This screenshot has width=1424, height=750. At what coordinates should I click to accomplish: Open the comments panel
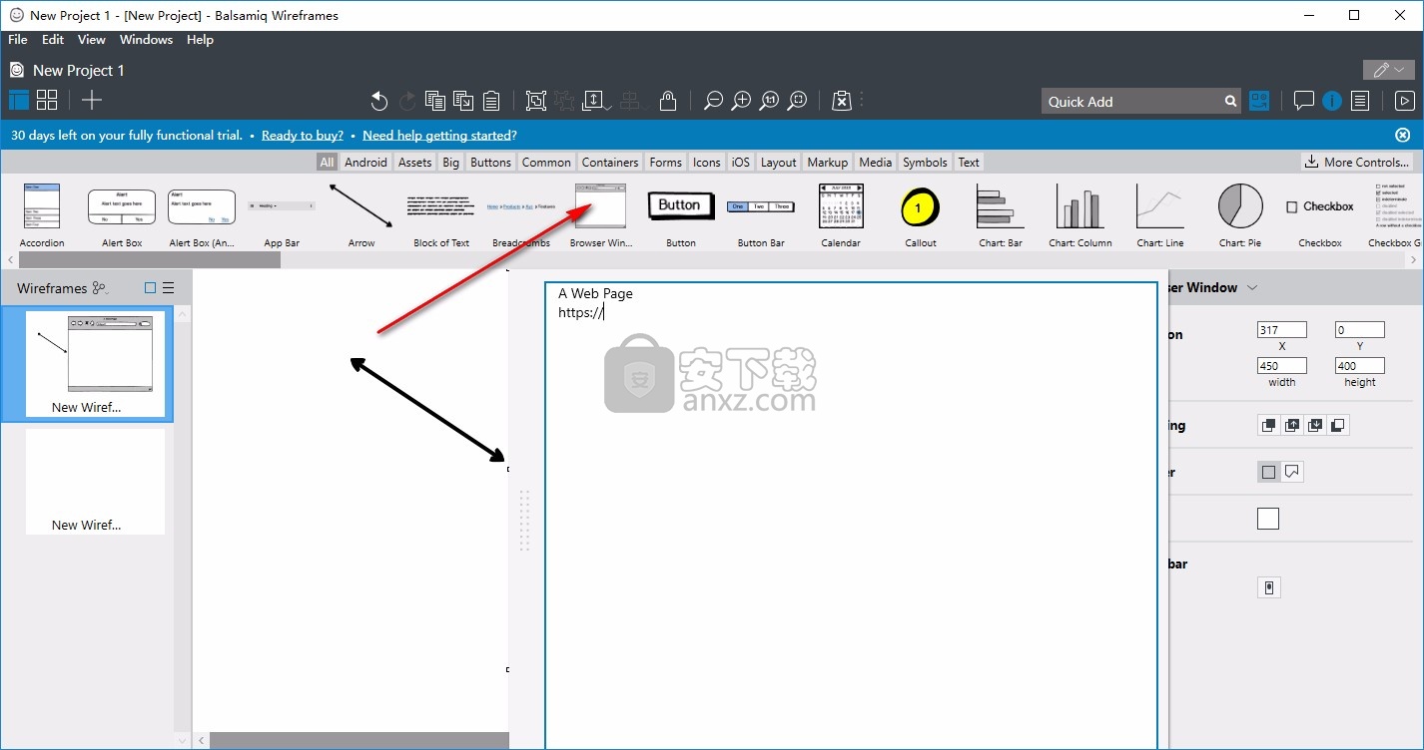pos(1303,101)
